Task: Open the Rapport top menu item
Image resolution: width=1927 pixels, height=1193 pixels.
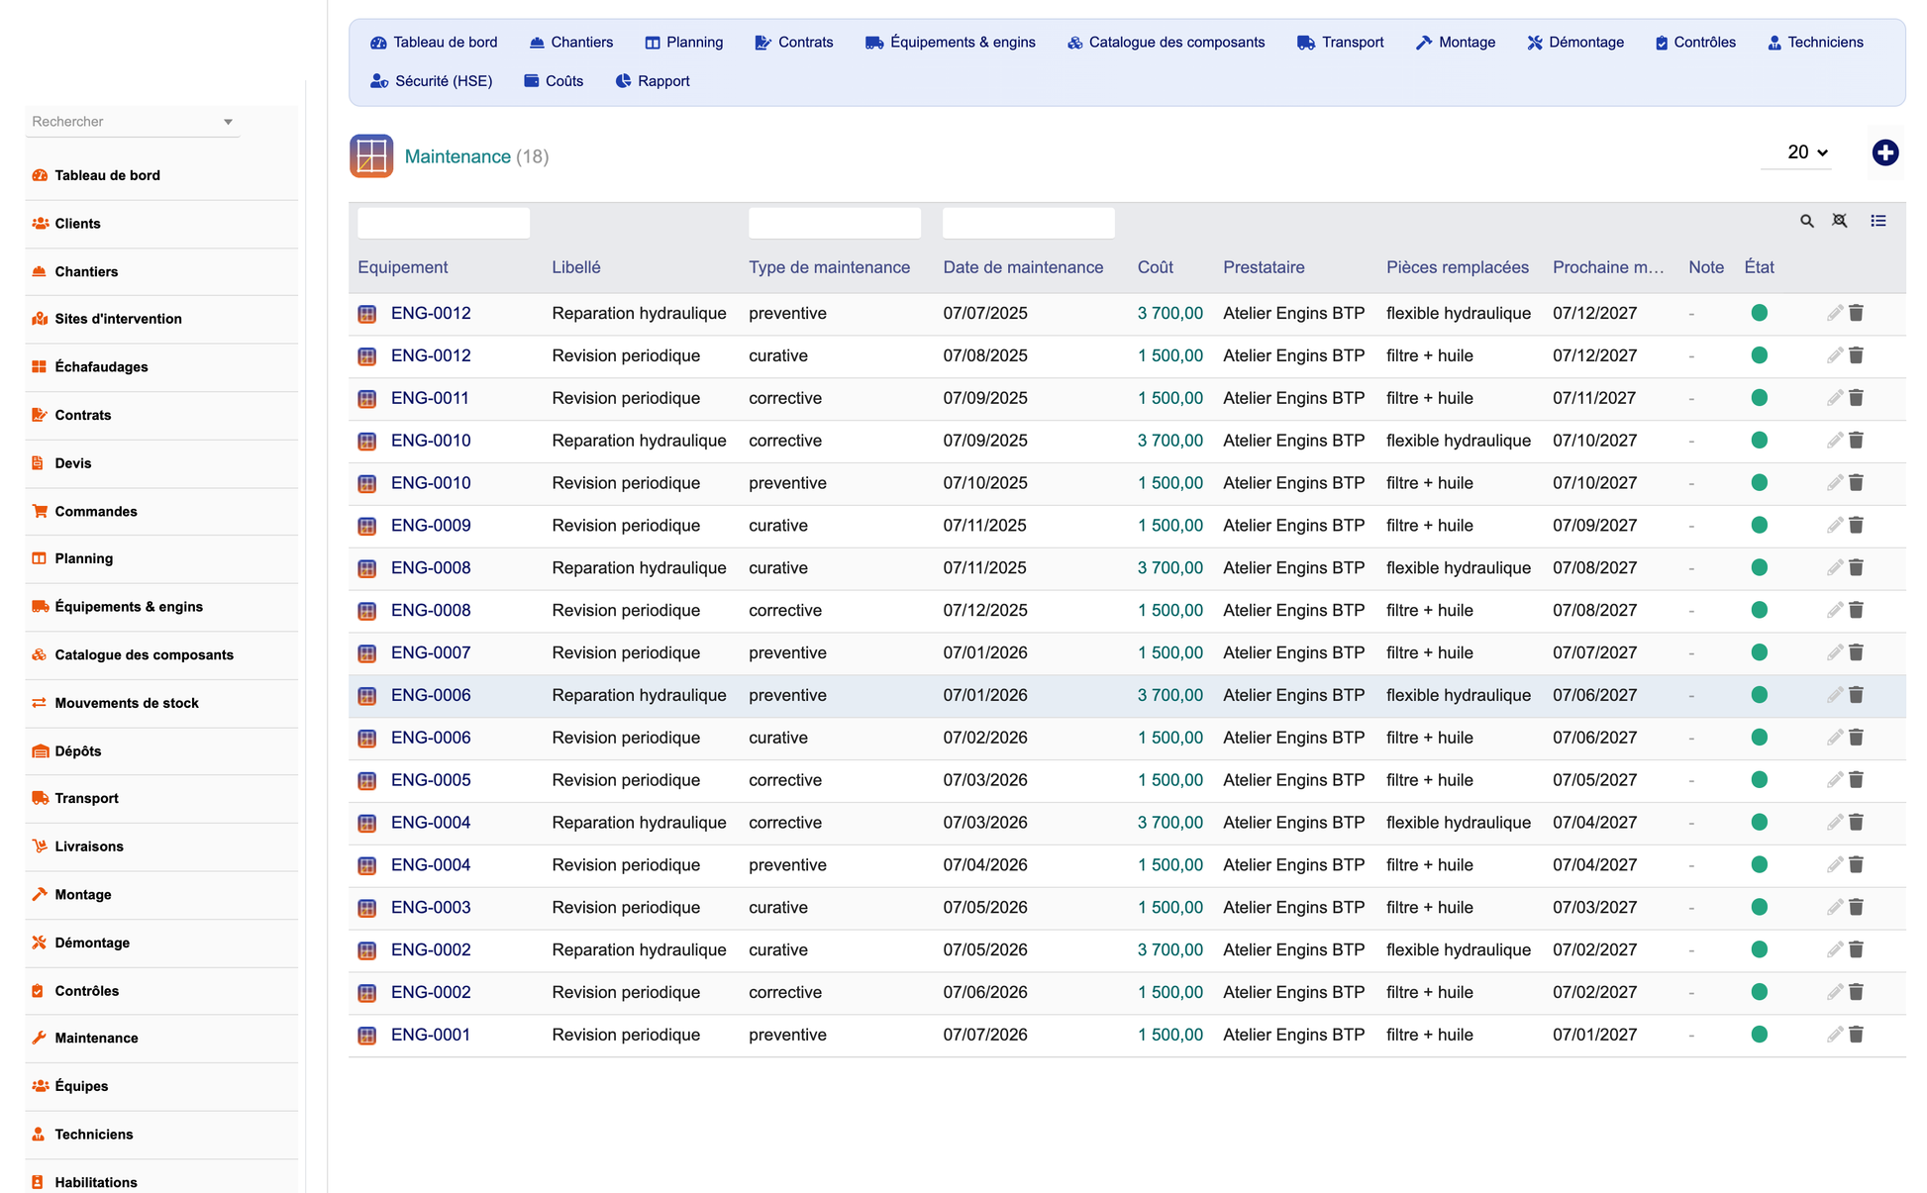Action: (x=653, y=81)
